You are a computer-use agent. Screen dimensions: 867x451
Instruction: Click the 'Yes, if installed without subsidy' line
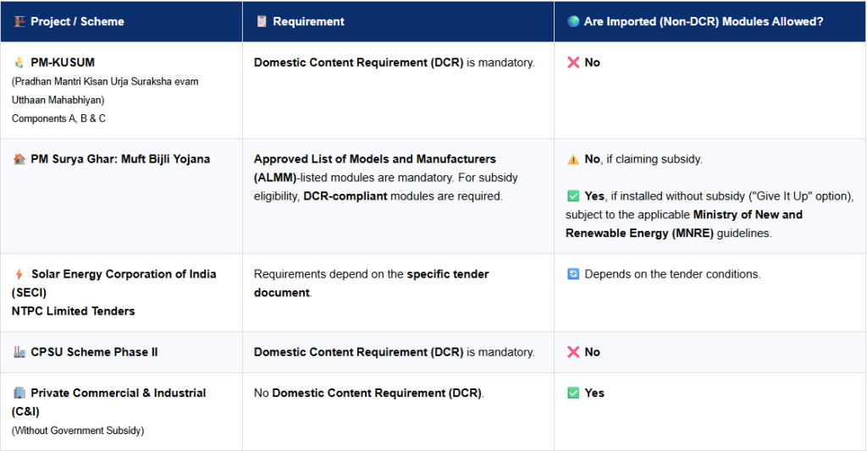[719, 196]
